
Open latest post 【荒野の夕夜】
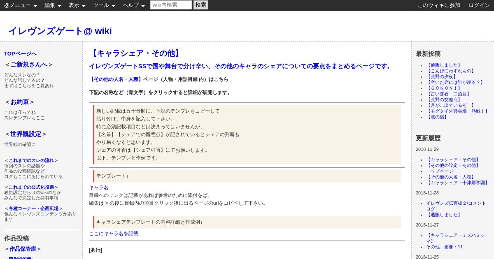click(x=442, y=76)
